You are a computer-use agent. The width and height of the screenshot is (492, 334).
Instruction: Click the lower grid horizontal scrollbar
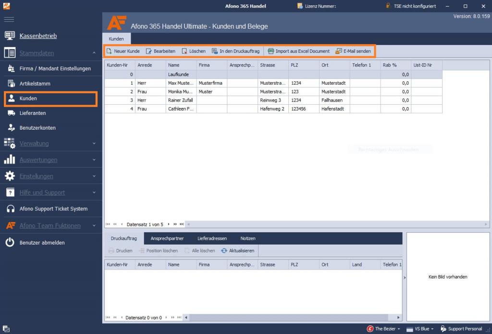coord(293,317)
